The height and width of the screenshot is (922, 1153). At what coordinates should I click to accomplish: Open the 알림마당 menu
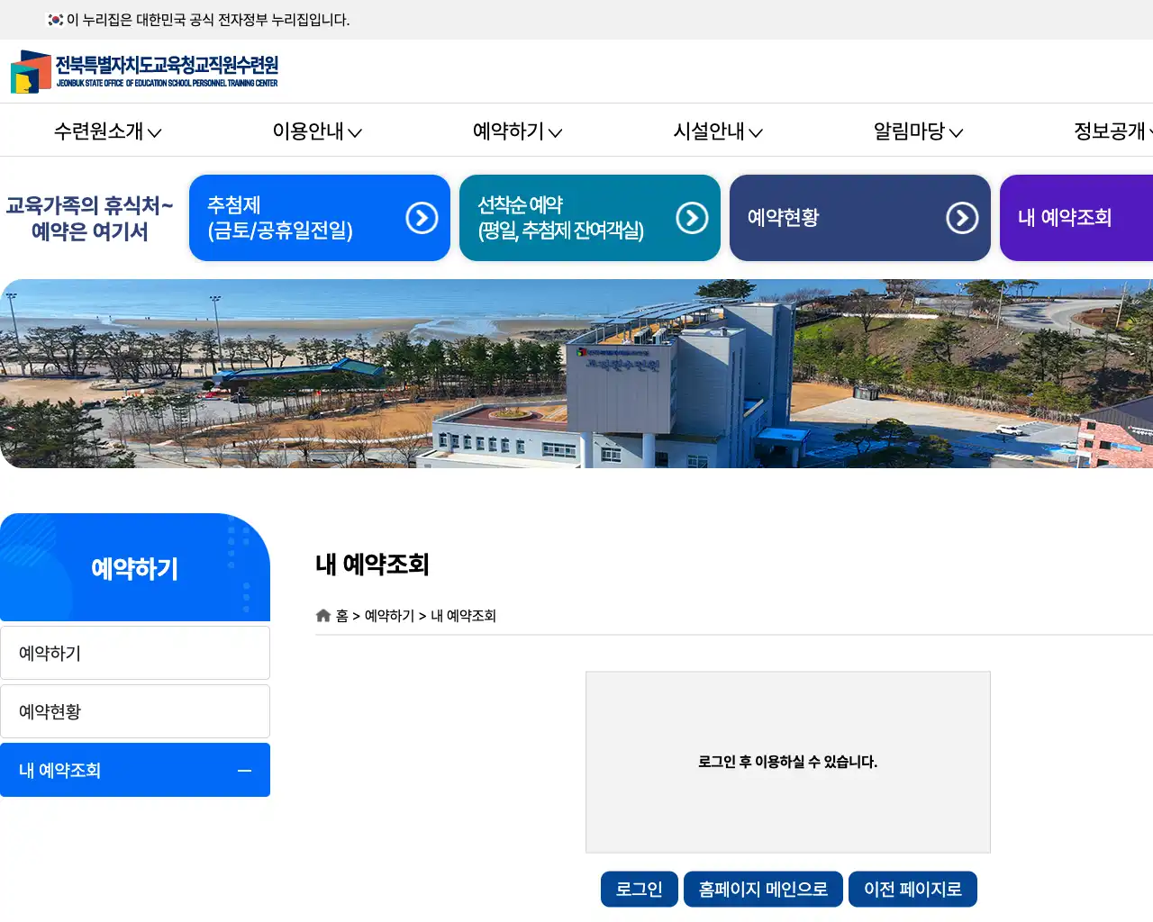click(918, 131)
